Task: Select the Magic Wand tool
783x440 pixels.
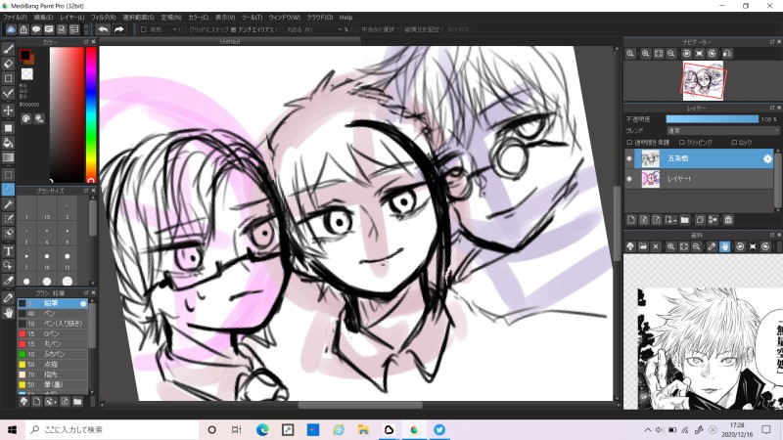Action: pyautogui.click(x=8, y=204)
